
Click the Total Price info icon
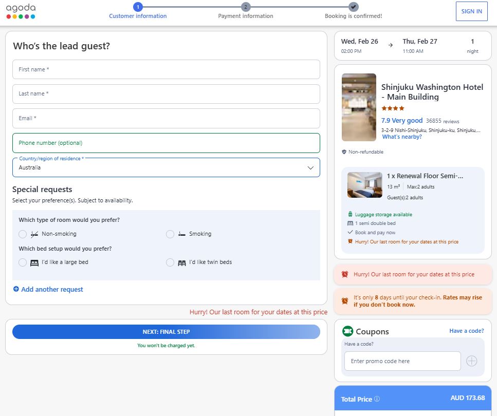[x=377, y=399]
